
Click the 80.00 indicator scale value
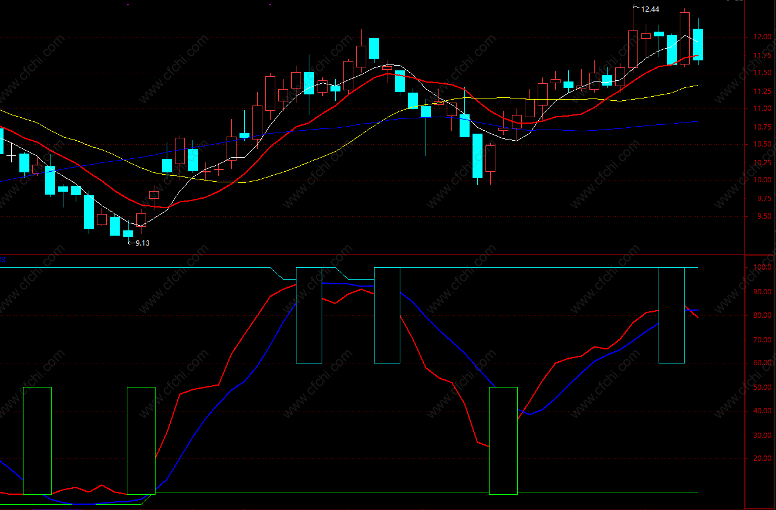762,316
